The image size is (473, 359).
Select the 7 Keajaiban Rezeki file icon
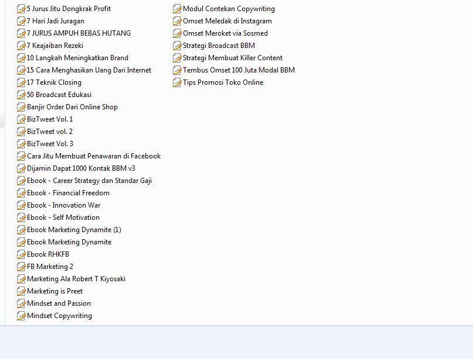click(x=21, y=46)
